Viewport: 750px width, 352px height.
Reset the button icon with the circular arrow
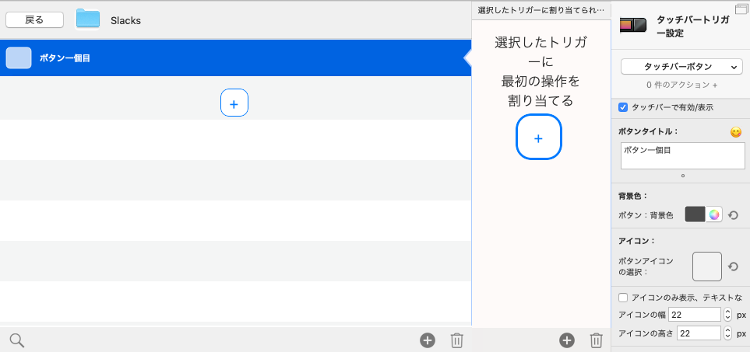click(733, 267)
